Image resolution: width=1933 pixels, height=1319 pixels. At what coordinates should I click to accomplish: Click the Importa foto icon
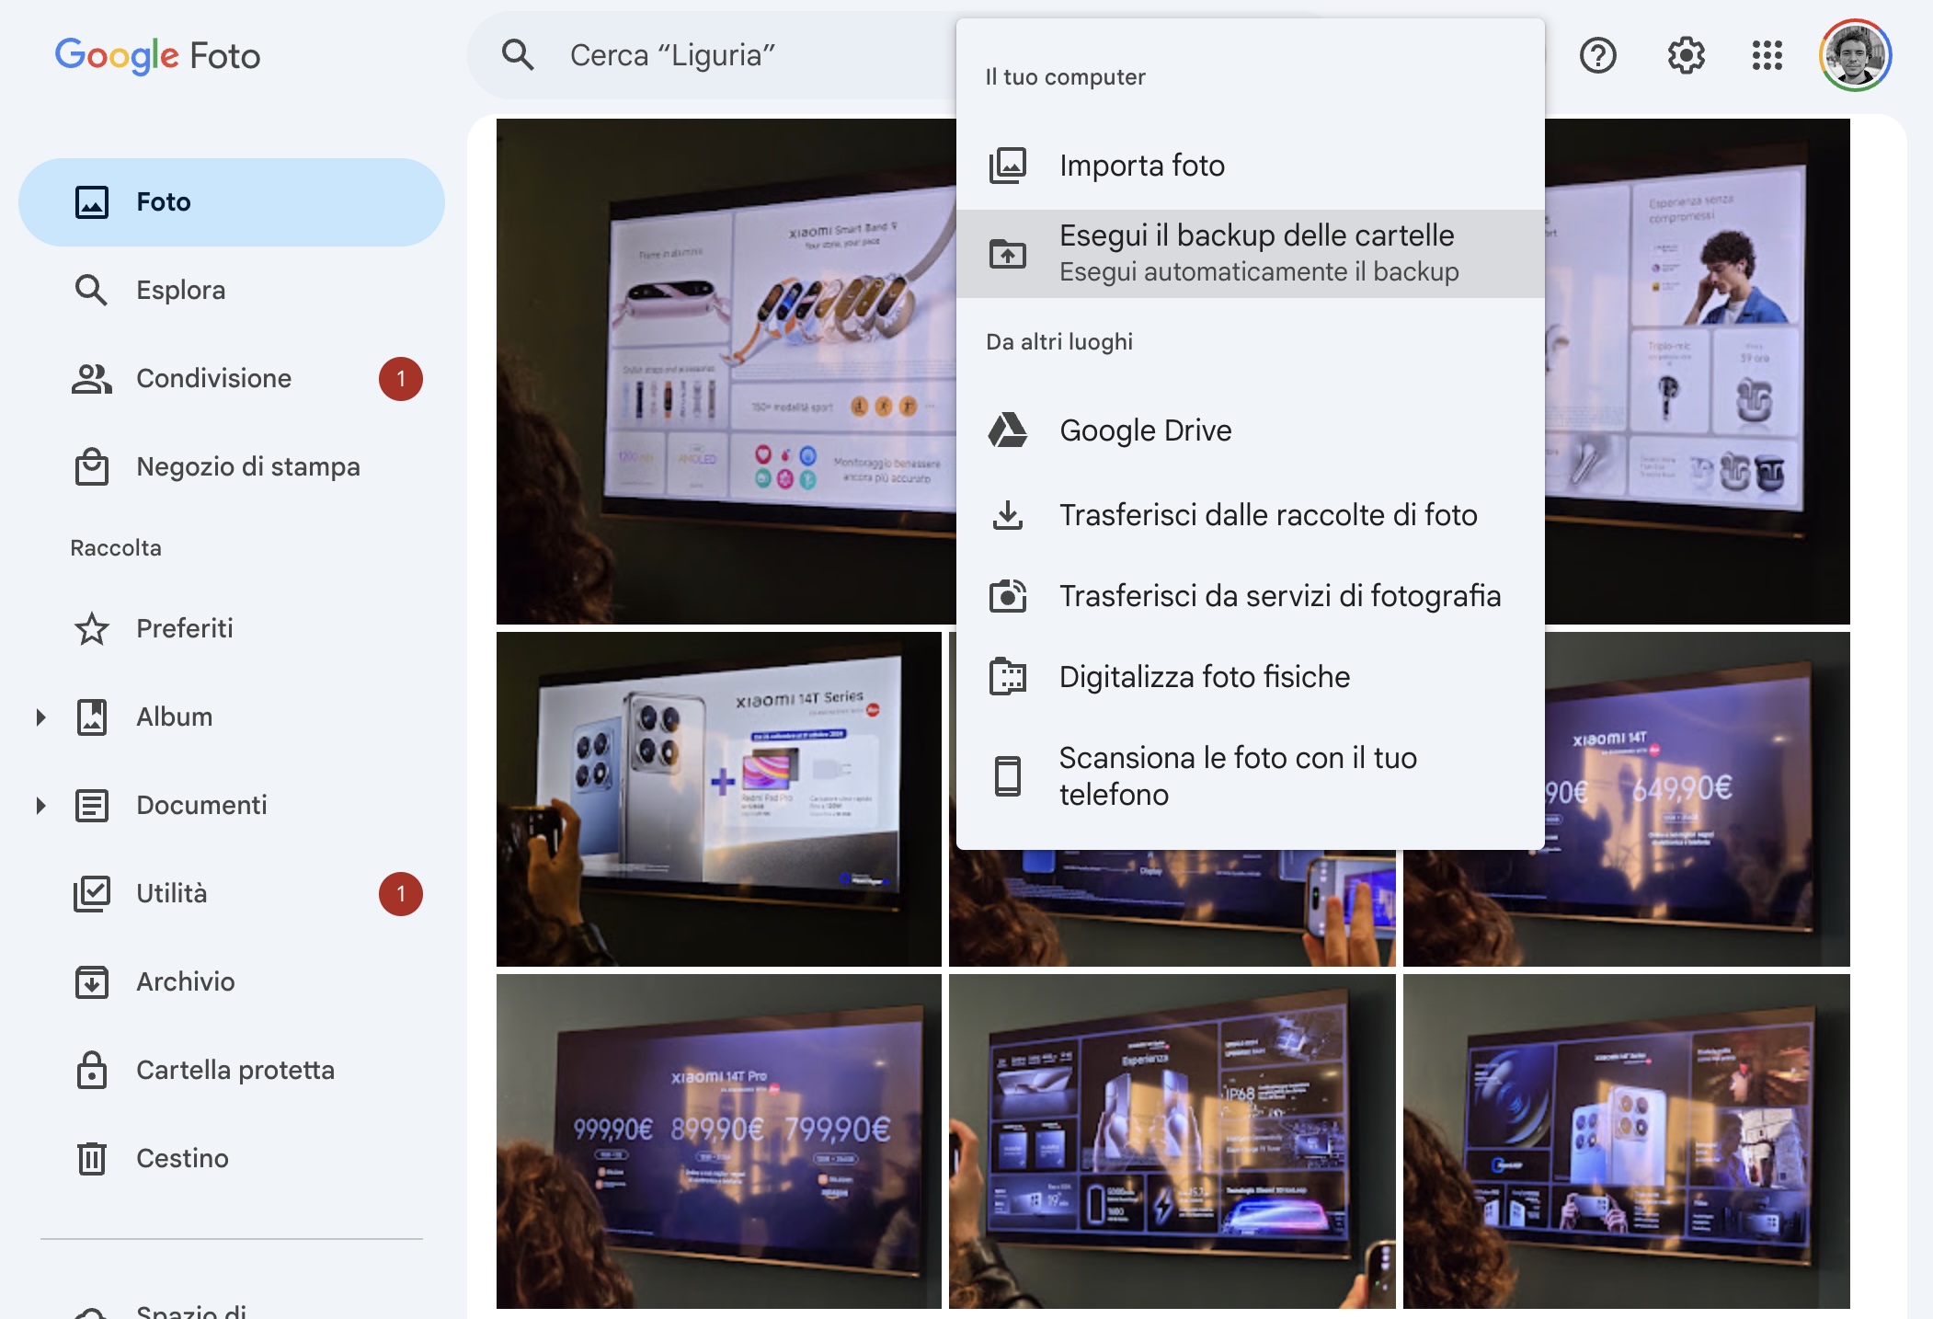pos(1008,166)
